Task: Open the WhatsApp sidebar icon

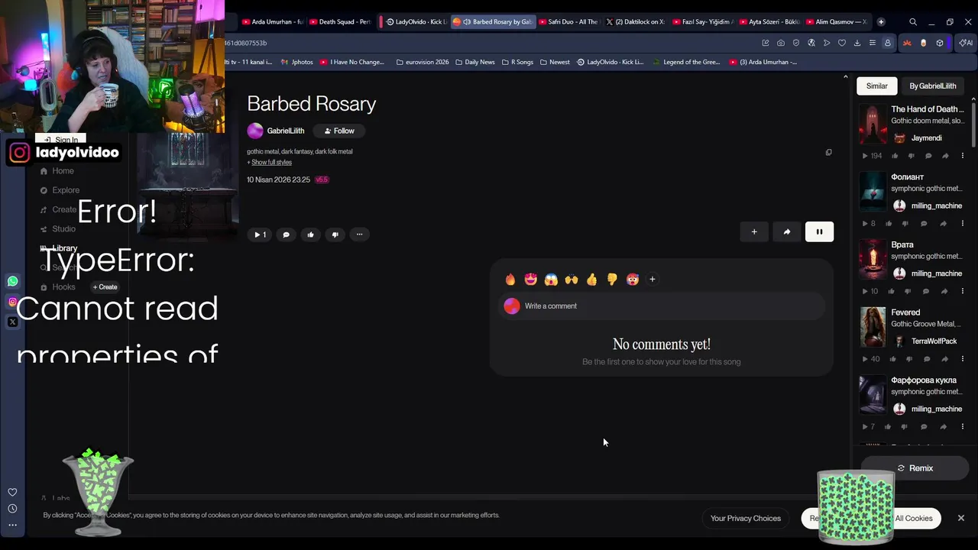Action: (x=12, y=281)
